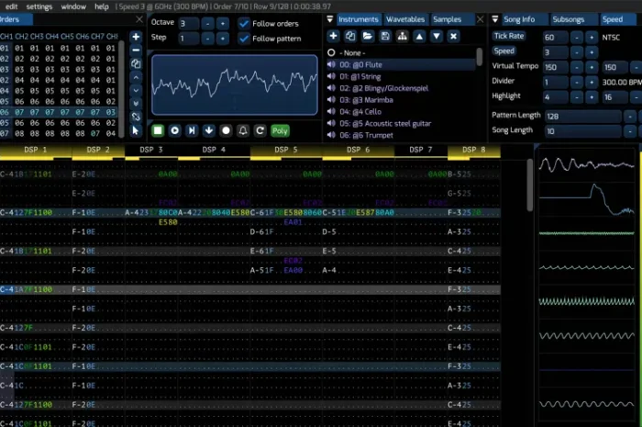Toggle the repeat pattern icon
The width and height of the screenshot is (642, 427).
tap(260, 130)
